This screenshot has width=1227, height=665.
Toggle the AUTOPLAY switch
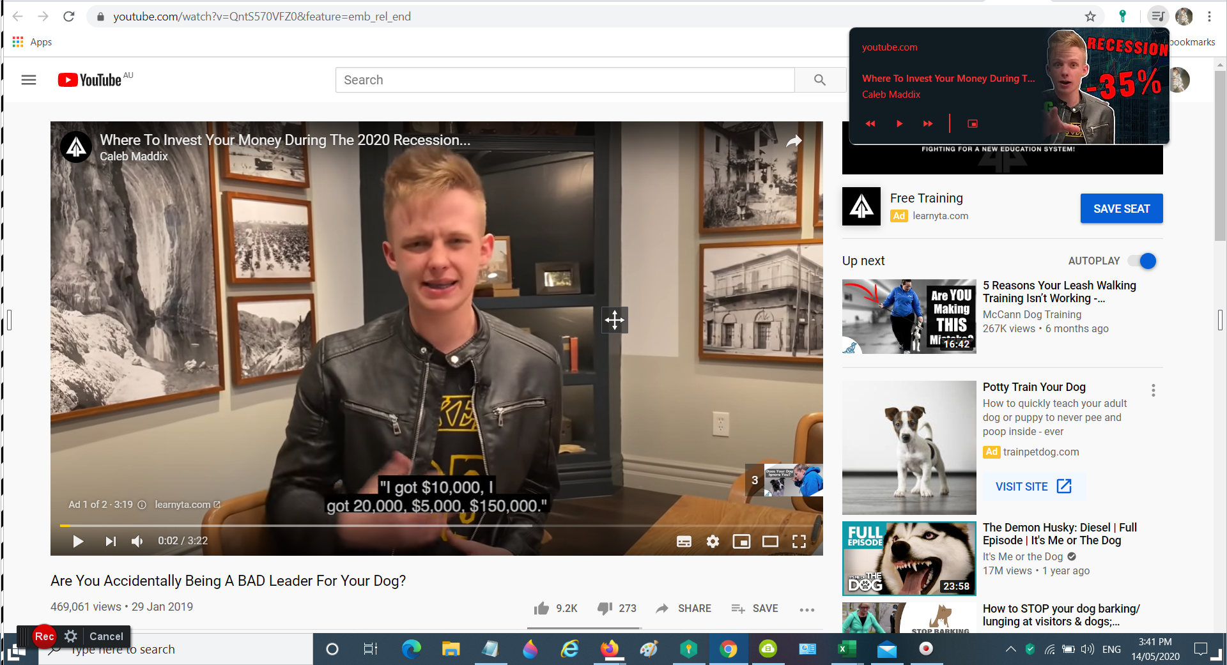click(x=1142, y=261)
